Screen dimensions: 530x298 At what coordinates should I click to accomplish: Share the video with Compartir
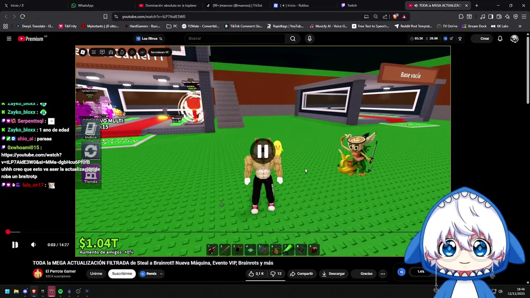tap(301, 274)
